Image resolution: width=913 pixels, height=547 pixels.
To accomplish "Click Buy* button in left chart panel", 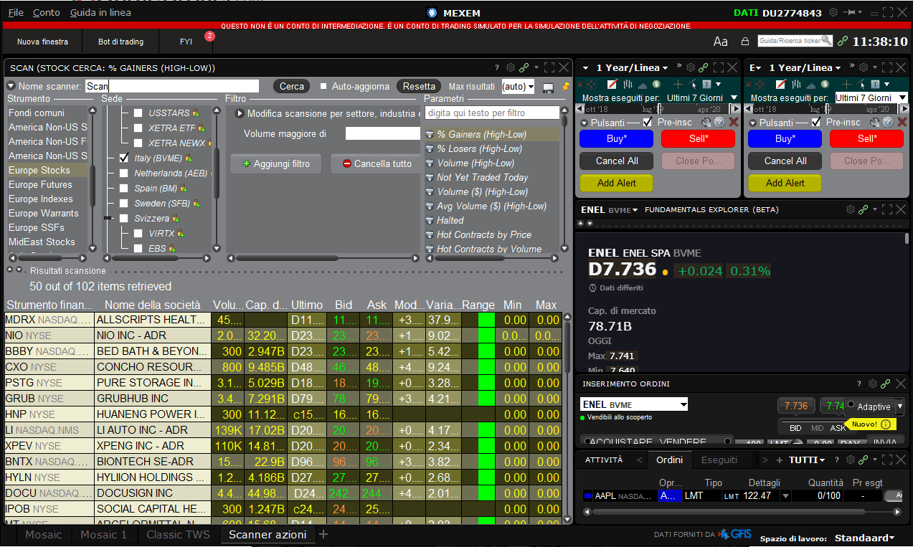I will point(616,138).
